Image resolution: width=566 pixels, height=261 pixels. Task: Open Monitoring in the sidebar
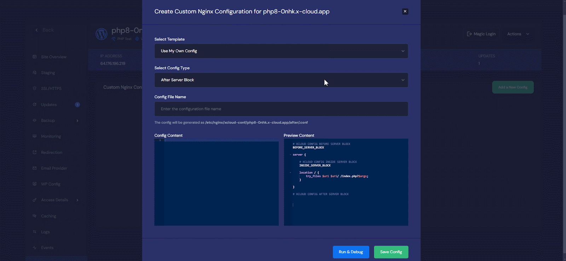coord(51,137)
